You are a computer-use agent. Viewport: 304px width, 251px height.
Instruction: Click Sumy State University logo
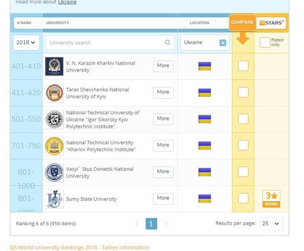[54, 199]
